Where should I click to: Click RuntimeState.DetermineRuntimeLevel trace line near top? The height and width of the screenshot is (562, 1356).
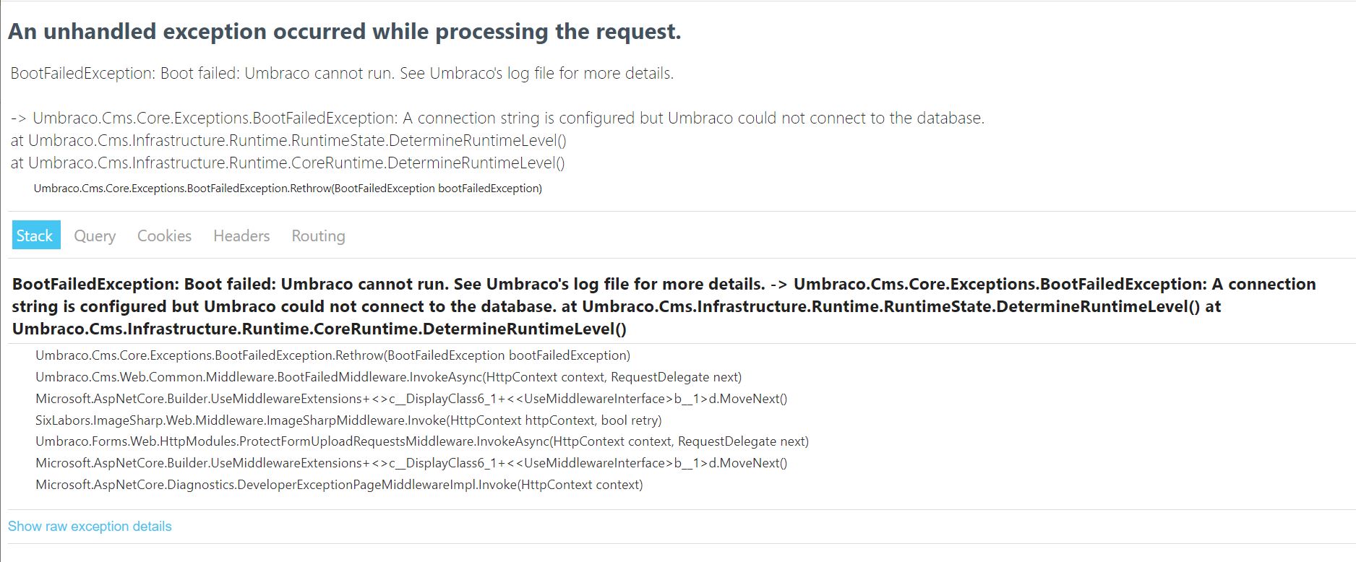coord(288,141)
